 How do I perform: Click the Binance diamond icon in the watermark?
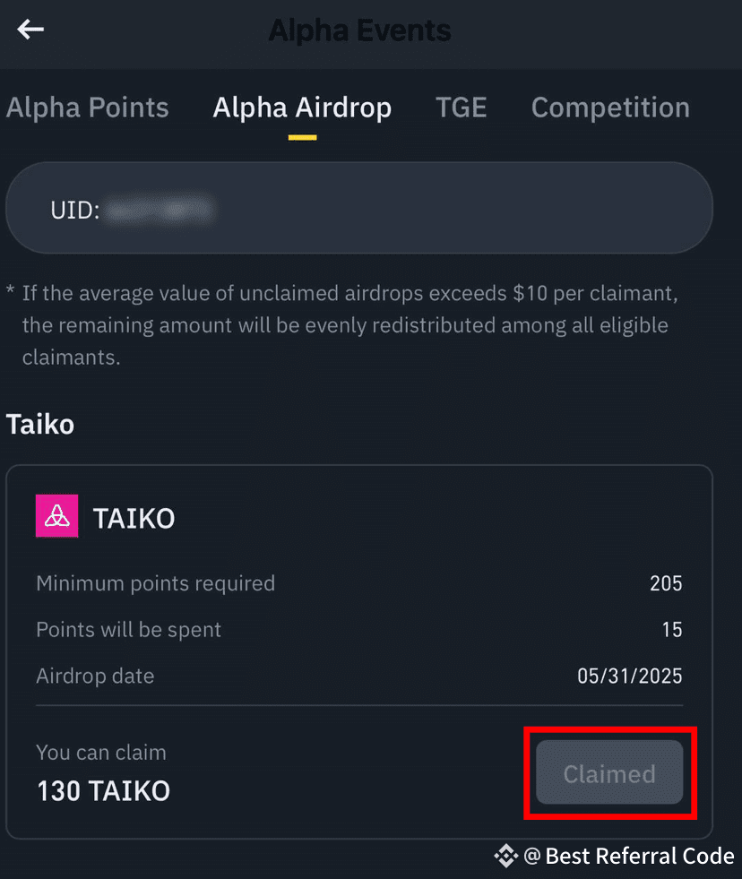505,856
